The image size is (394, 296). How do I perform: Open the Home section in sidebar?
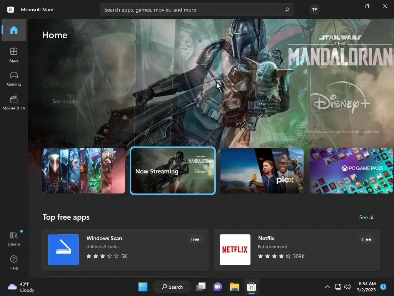point(14,30)
